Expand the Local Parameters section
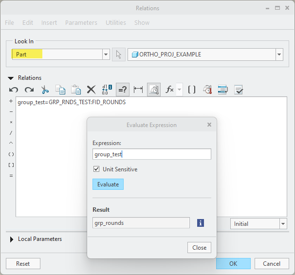This screenshot has width=295, height=275. point(12,239)
